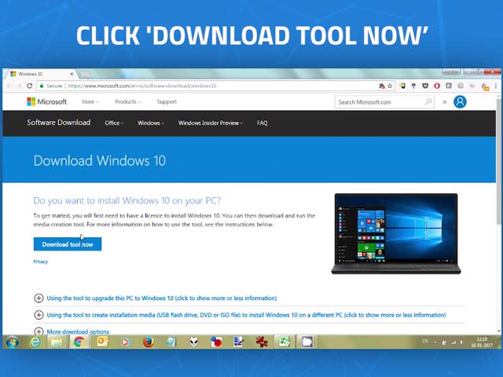This screenshot has height=377, width=503.
Task: Click the red Opera-style extension icon
Action: click(437, 86)
